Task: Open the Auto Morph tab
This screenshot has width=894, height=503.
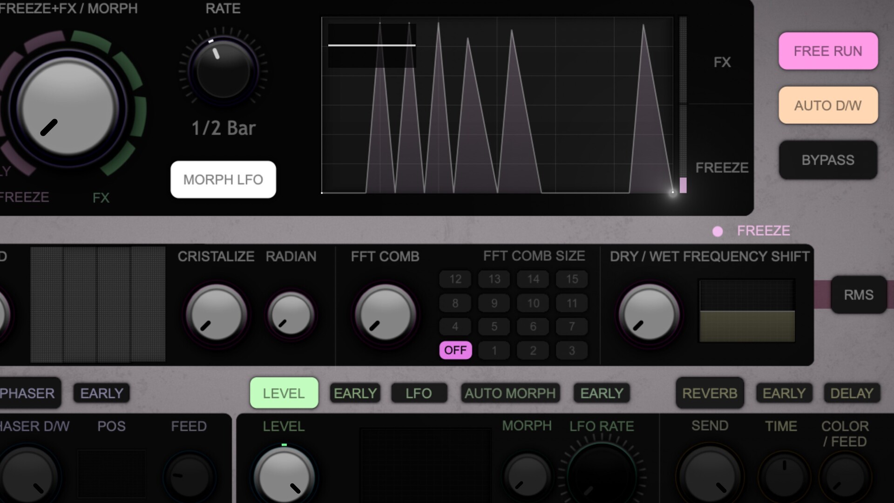Action: pos(510,393)
